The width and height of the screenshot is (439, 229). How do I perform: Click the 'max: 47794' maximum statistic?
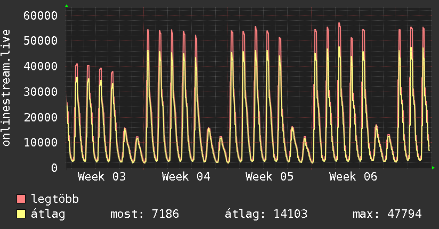tap(387, 214)
